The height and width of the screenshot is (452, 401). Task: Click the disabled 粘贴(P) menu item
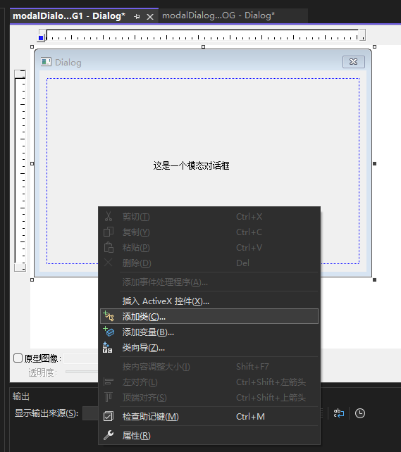[209, 247]
